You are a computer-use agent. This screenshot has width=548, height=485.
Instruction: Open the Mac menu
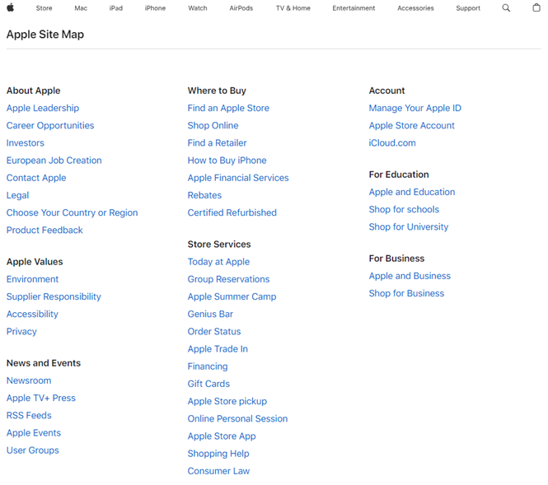tap(81, 8)
